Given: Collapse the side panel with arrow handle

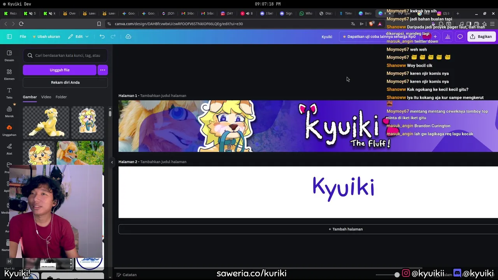Looking at the screenshot, I should (x=112, y=162).
